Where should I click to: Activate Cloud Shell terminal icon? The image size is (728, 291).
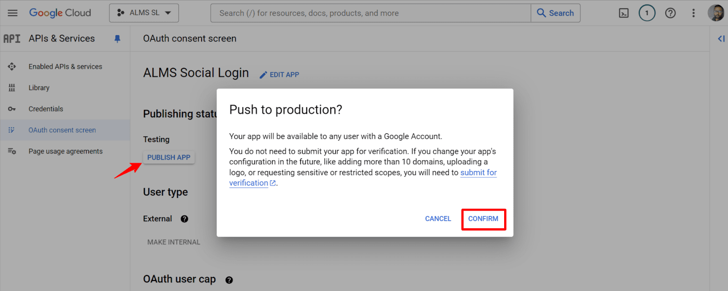(624, 13)
